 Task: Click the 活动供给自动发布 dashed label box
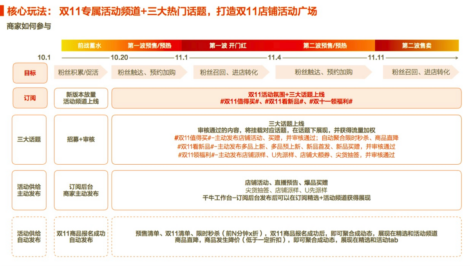pos(29,237)
